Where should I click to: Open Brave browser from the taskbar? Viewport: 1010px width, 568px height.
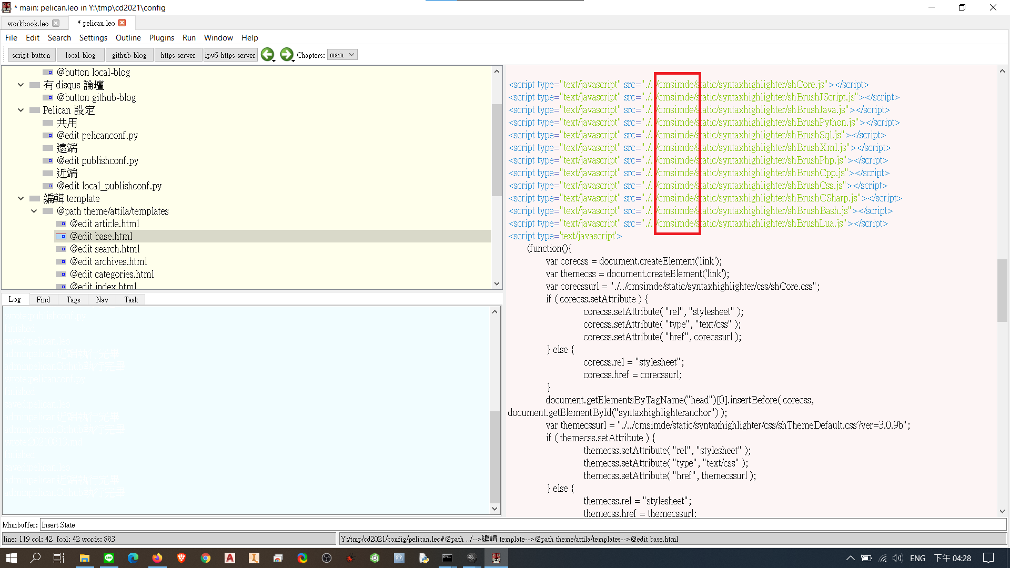(181, 558)
